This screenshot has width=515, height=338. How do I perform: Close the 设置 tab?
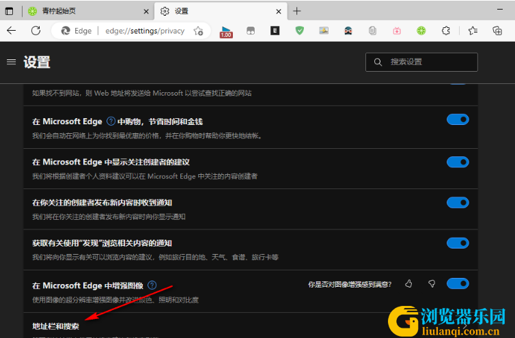pyautogui.click(x=279, y=12)
